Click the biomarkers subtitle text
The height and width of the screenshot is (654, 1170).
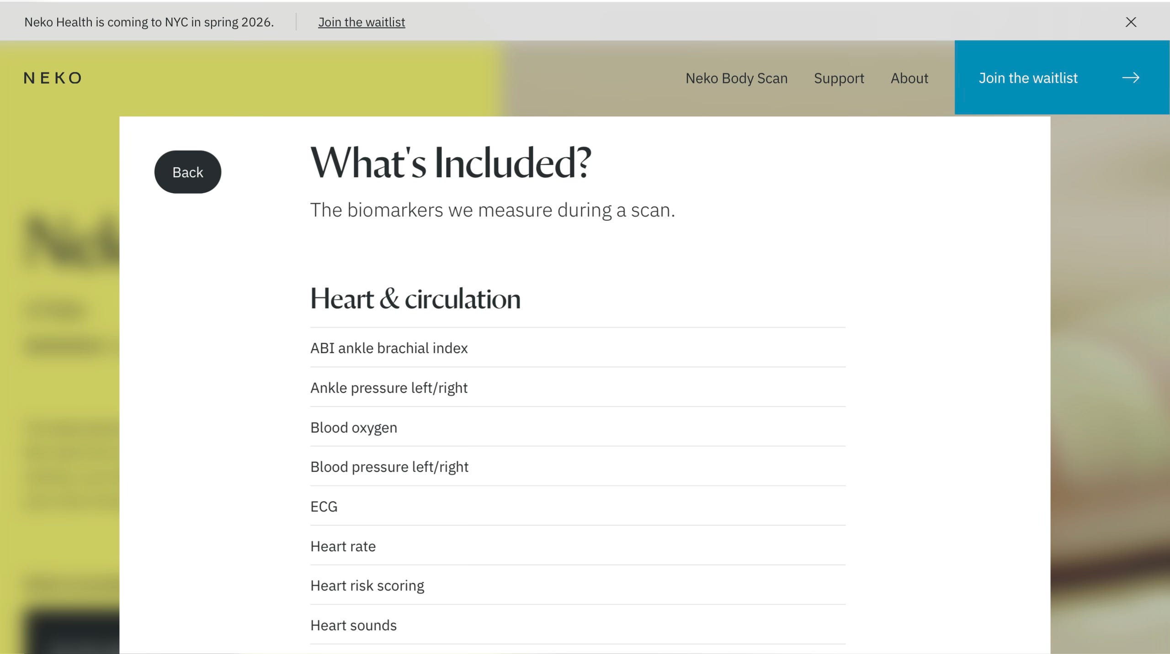[493, 210]
